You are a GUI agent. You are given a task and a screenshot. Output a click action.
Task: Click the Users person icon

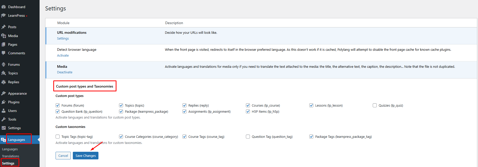(4, 111)
